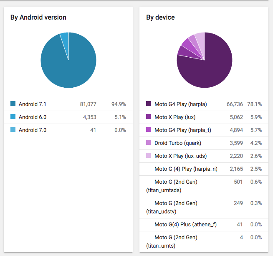Click the Android version pie chart

point(68,60)
